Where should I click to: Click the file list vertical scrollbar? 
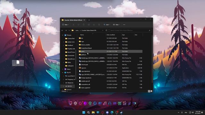pyautogui.click(x=152, y=59)
